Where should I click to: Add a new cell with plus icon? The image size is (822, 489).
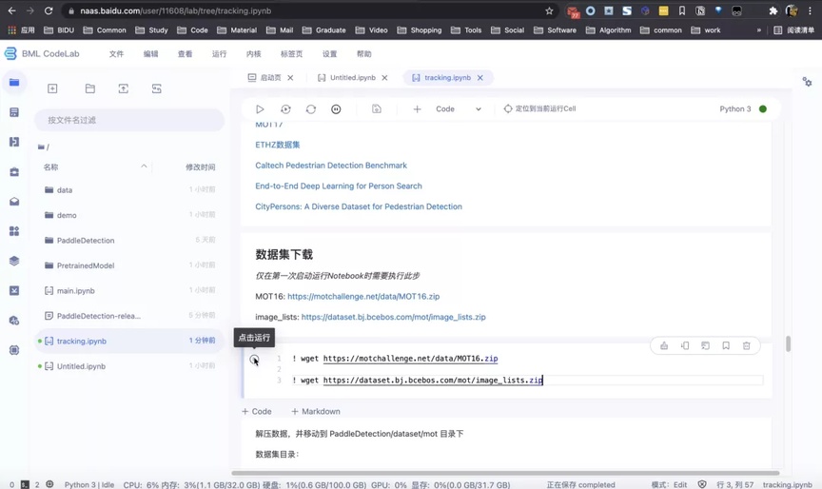click(417, 109)
